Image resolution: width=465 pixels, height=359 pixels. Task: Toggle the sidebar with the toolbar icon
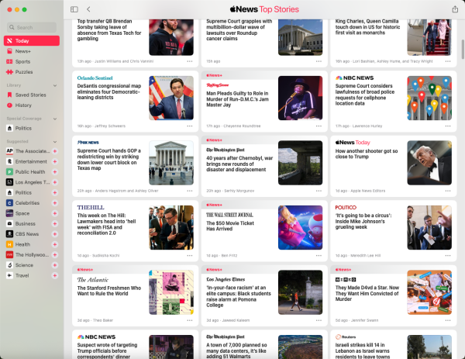click(74, 9)
